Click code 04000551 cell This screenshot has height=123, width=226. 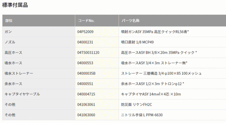pos(97,84)
